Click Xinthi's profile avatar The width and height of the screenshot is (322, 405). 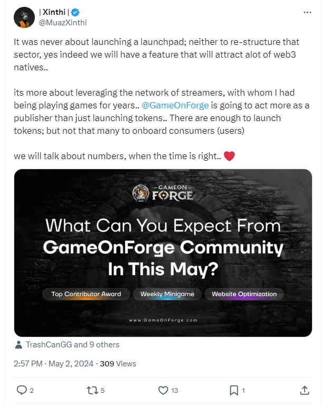[x=25, y=18]
